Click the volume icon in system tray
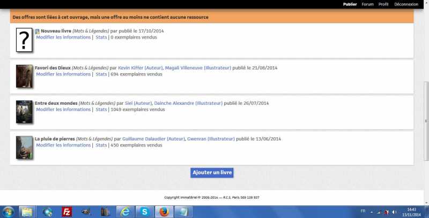 tap(394, 212)
